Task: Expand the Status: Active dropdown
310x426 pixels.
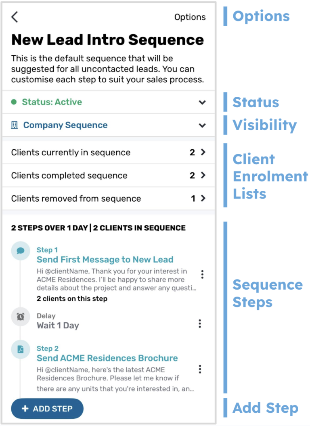Action: pos(202,102)
